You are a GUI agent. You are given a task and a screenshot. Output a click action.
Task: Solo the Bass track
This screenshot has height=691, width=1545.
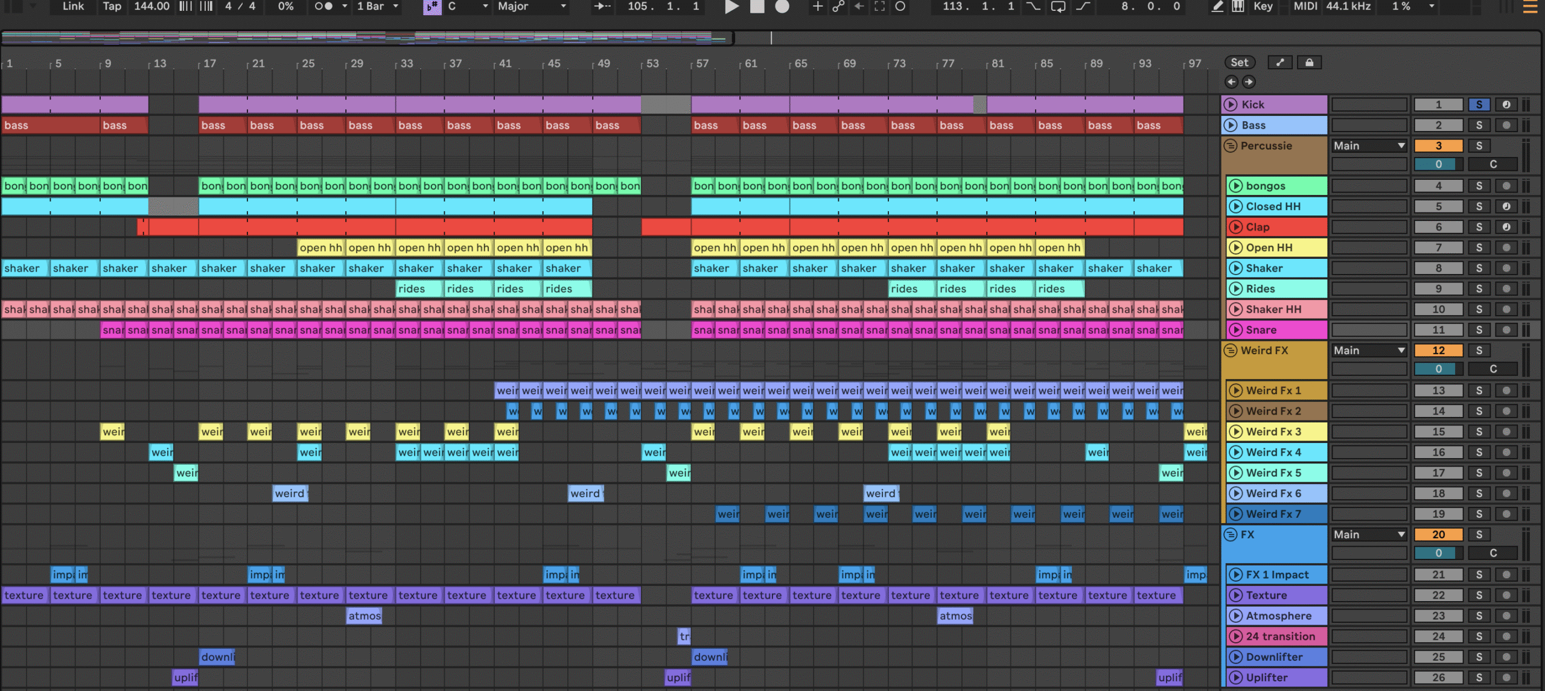pyautogui.click(x=1479, y=125)
